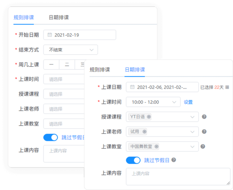Screen dimensions: 233x190
Task: Click 跳过节假日 label in front panel
Action: coord(157,160)
